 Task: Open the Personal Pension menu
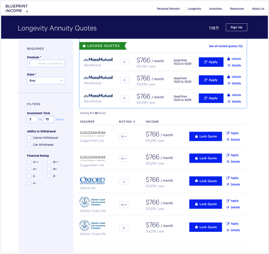[x=168, y=9]
